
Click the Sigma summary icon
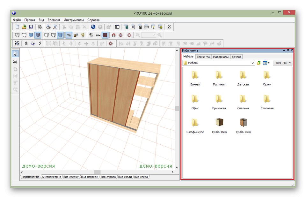pyautogui.click(x=169, y=27)
